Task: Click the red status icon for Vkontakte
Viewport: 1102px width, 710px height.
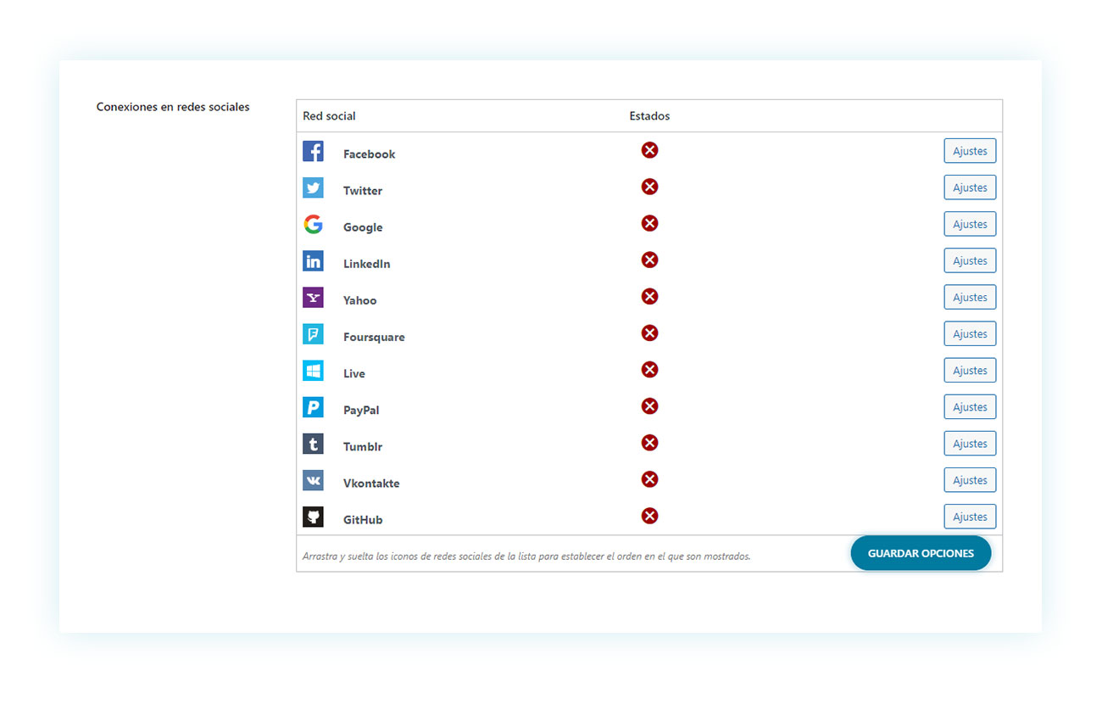Action: (649, 479)
